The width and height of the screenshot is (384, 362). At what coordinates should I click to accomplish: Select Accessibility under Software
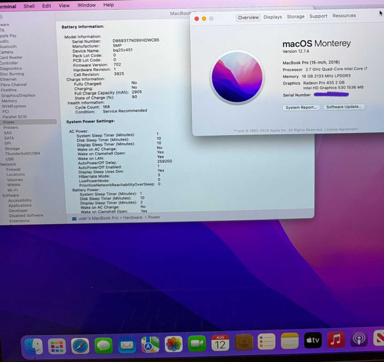20,200
